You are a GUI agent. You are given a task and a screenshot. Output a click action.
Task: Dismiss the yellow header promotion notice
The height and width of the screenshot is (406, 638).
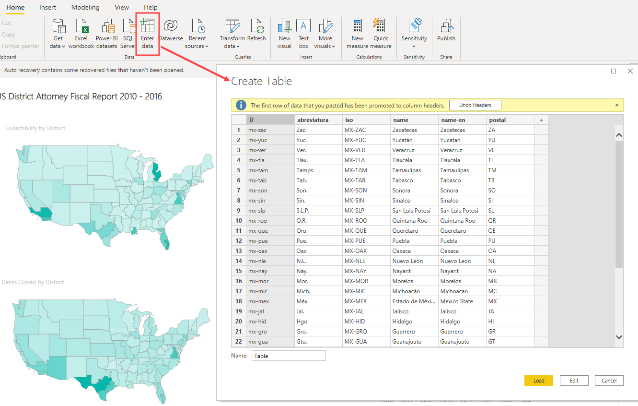click(x=616, y=105)
